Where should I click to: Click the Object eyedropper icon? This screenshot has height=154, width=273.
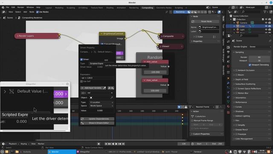[112, 98]
